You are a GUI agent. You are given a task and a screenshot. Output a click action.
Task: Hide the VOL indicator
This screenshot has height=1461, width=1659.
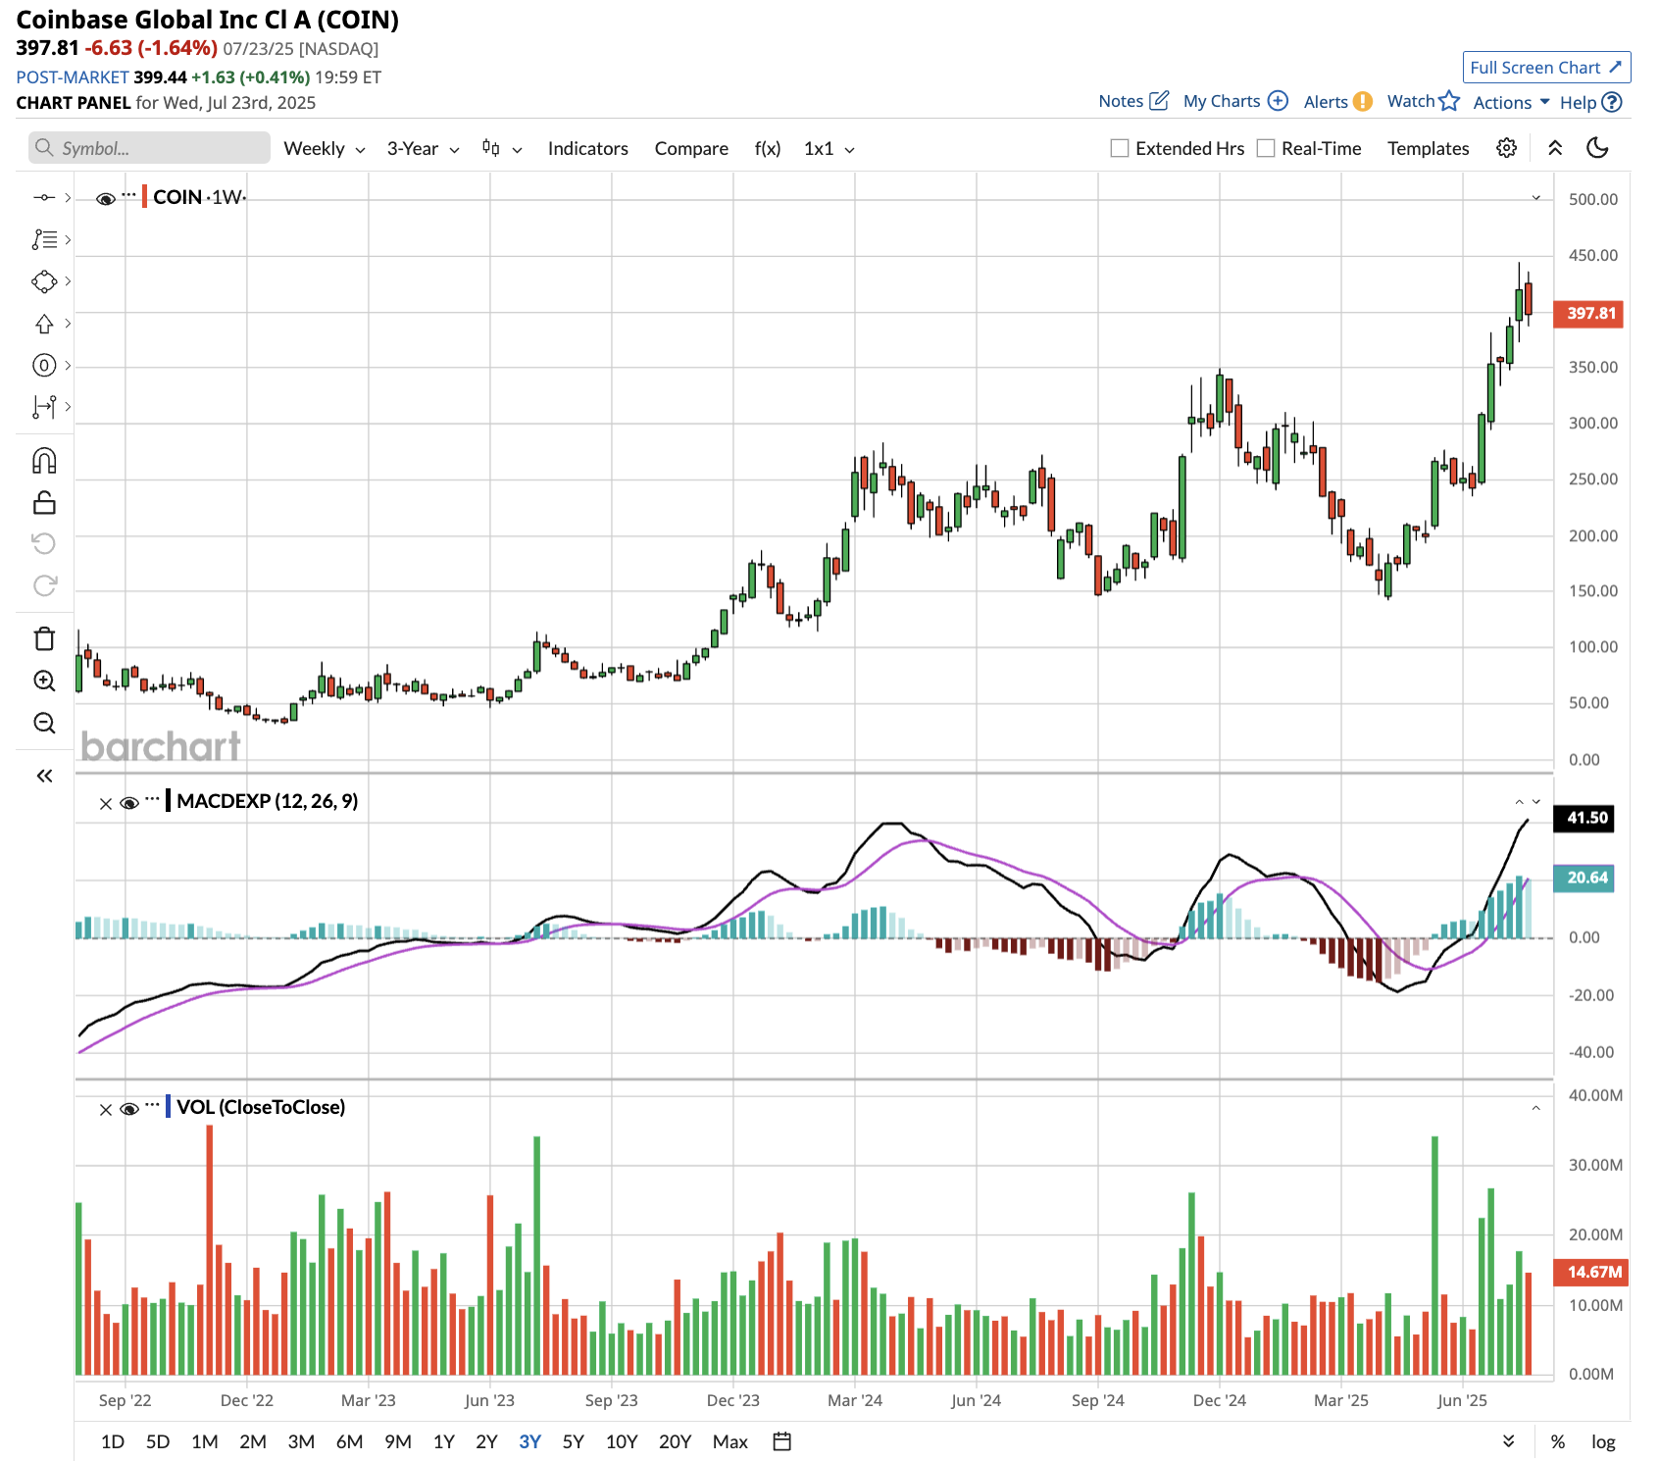pos(129,1110)
